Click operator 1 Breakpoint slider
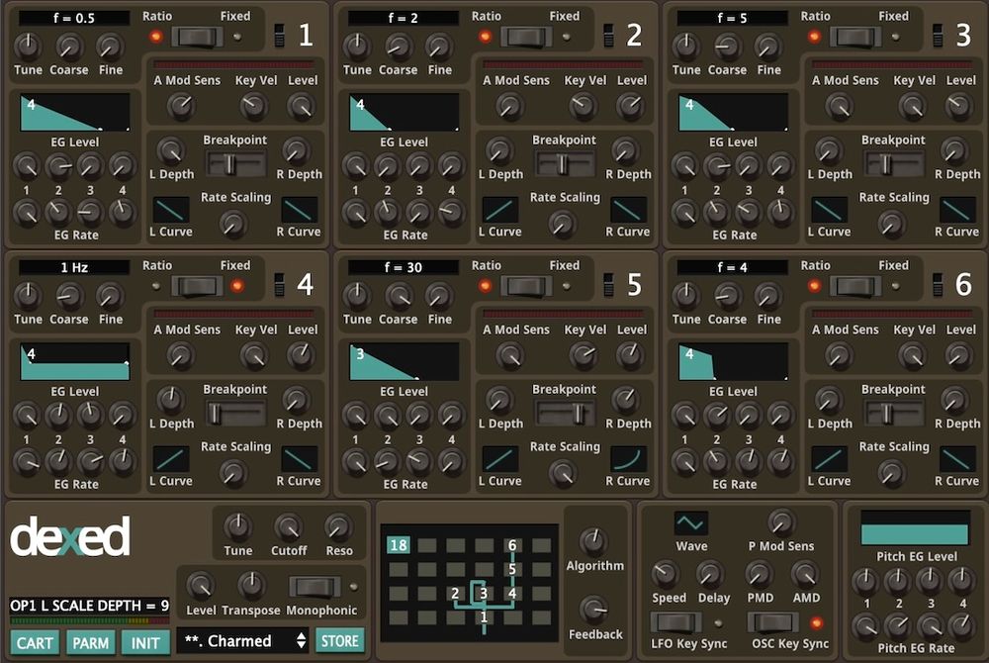 click(x=235, y=164)
